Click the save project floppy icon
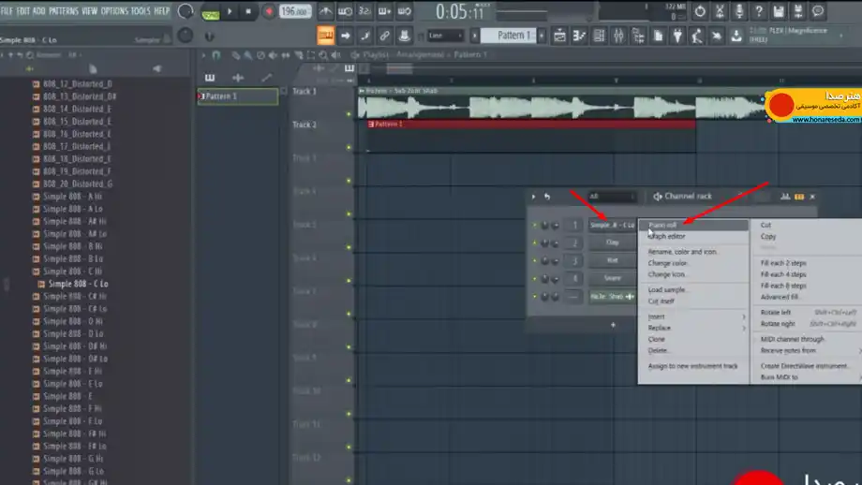 [x=779, y=11]
